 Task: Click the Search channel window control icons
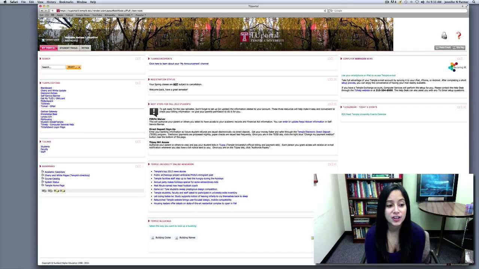(x=138, y=59)
